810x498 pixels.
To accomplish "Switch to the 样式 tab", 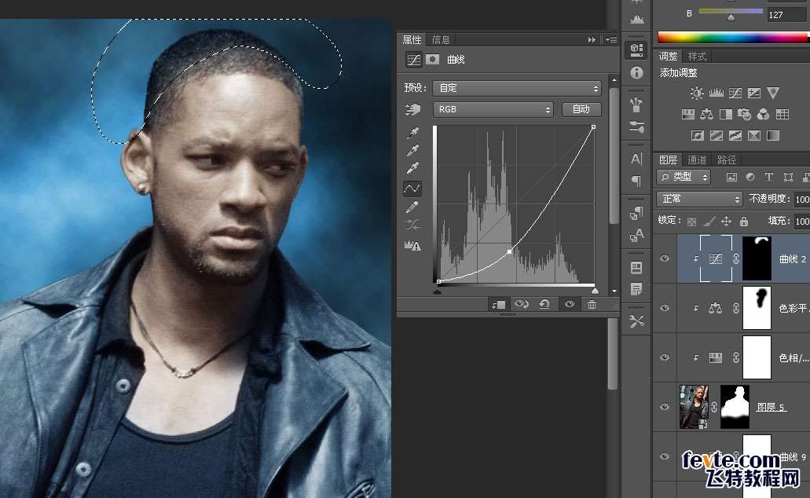I will click(x=697, y=57).
